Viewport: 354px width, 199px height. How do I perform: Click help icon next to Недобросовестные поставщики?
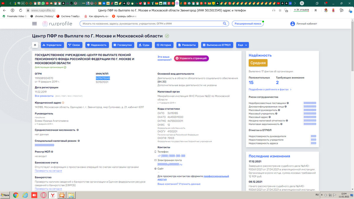click(x=288, y=103)
